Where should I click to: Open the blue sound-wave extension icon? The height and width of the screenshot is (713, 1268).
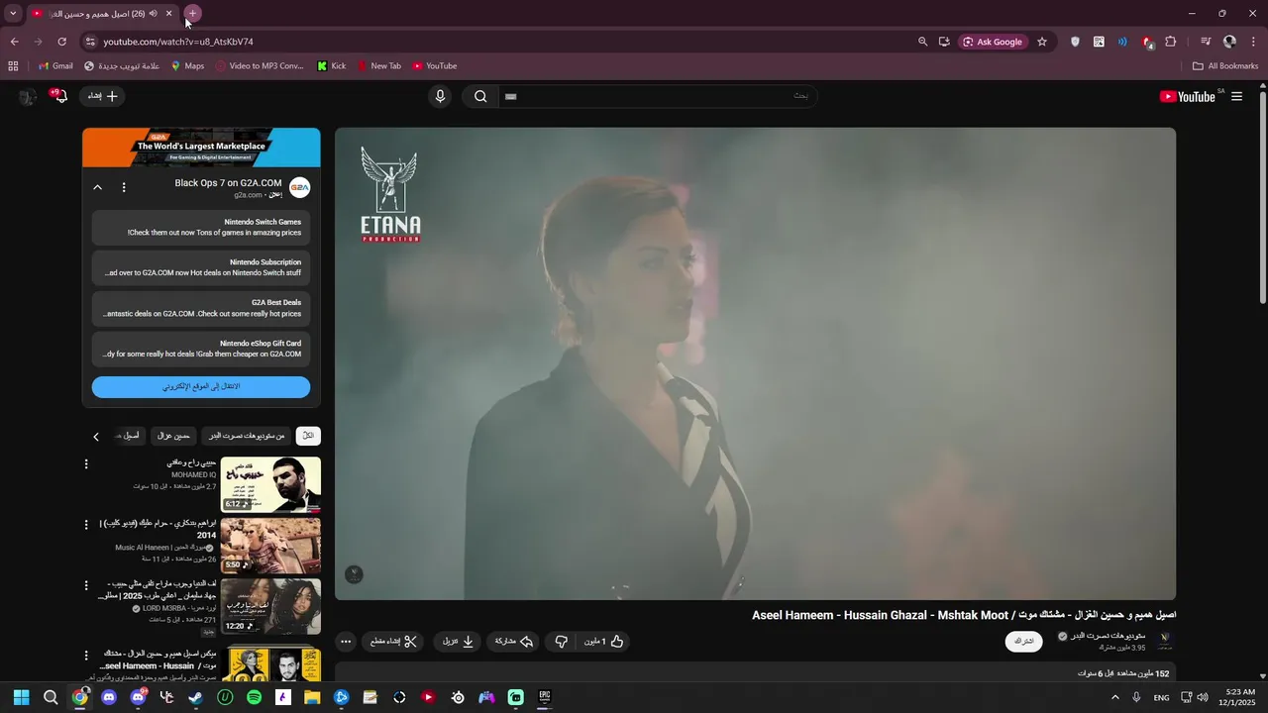click(x=1122, y=42)
